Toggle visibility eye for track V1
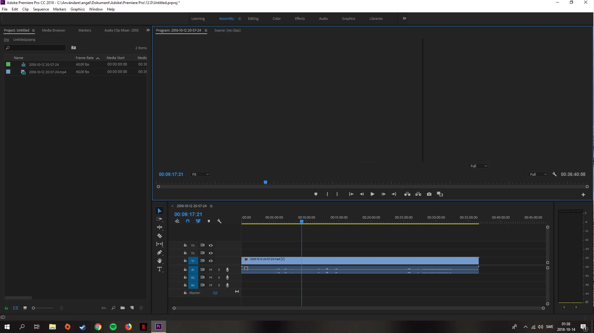Screen dimensions: 594x333 pyautogui.click(x=211, y=261)
